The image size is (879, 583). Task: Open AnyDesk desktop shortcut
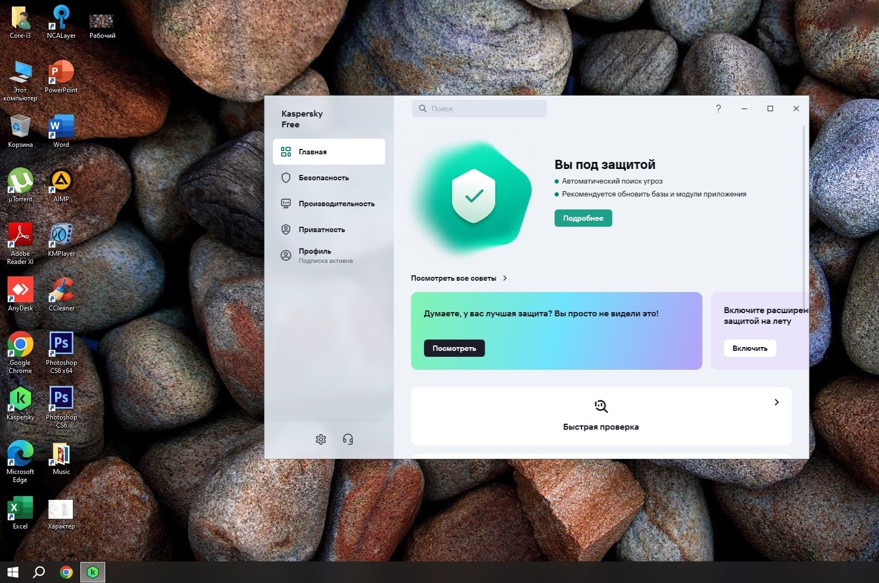tap(21, 295)
